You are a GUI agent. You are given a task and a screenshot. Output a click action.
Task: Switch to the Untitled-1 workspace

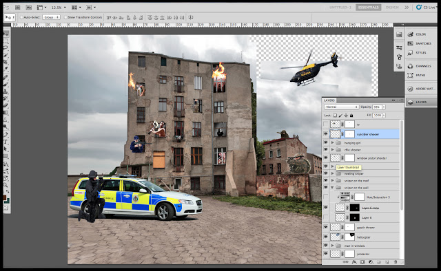[340, 8]
